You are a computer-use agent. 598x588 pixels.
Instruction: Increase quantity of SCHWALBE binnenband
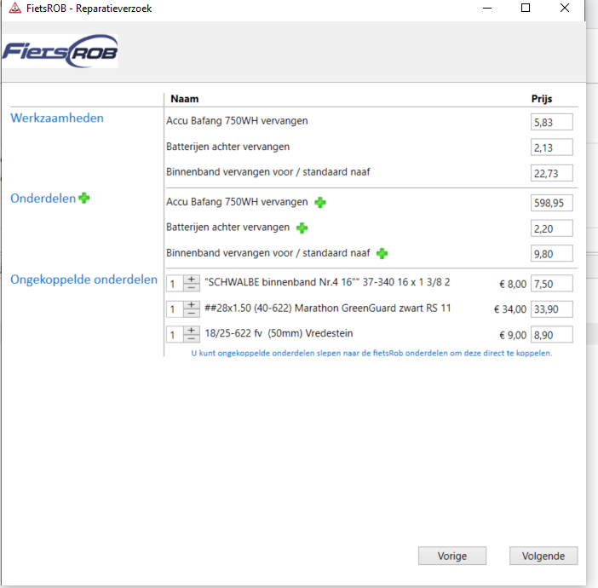(192, 279)
